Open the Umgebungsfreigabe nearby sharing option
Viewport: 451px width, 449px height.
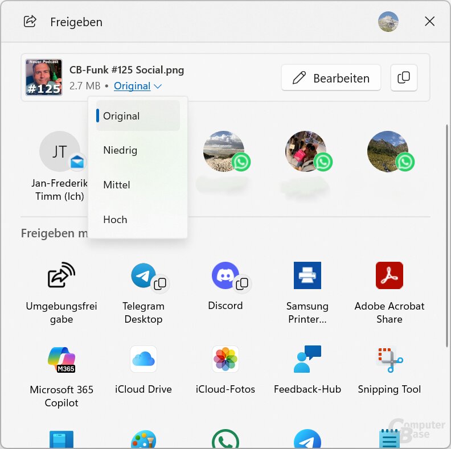[x=61, y=293]
